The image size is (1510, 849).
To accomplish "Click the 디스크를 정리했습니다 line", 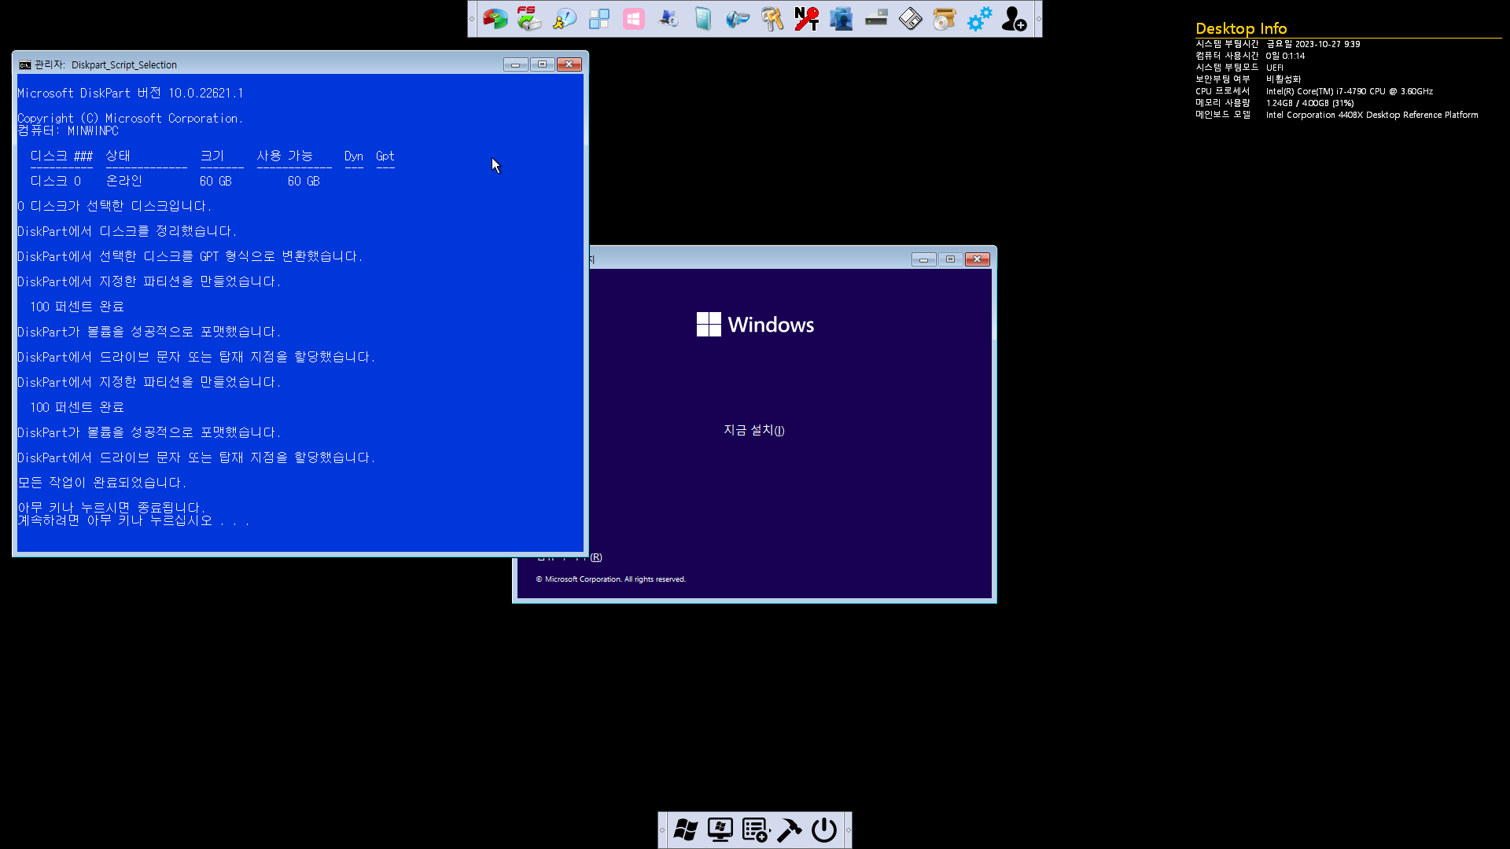I will point(127,231).
